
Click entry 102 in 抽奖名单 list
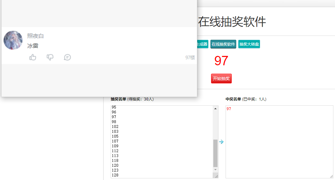point(115,126)
